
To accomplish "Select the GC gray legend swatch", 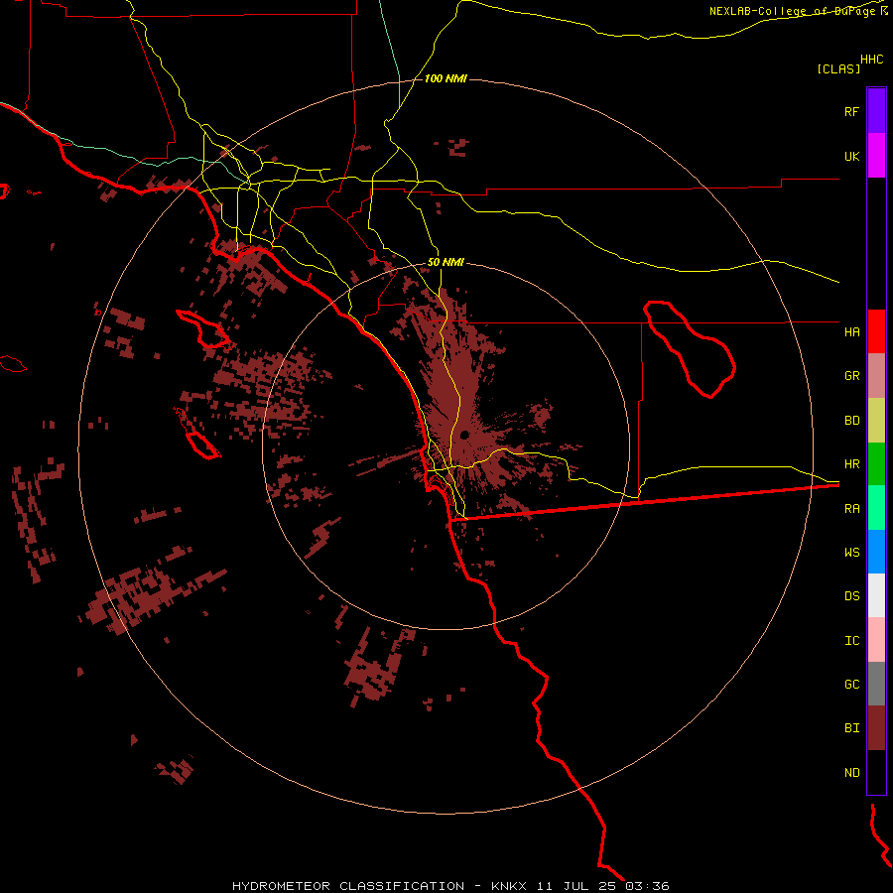I will [x=876, y=684].
